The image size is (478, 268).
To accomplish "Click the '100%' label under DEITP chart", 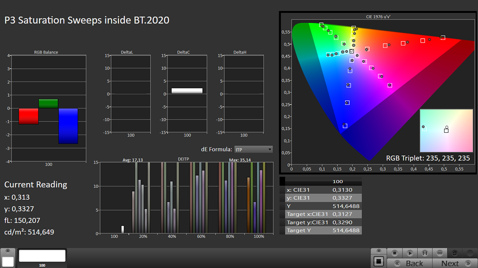I will click(259, 237).
